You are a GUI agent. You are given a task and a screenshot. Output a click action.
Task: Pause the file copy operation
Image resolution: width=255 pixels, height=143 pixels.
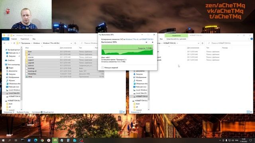coord(146,42)
